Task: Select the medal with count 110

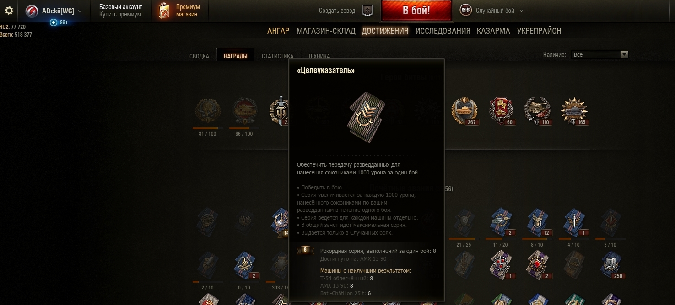Action: pos(537,111)
